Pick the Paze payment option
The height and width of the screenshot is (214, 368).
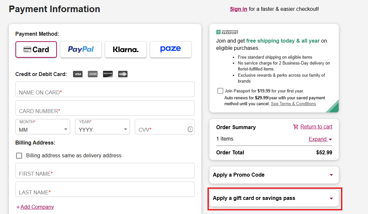click(x=171, y=49)
